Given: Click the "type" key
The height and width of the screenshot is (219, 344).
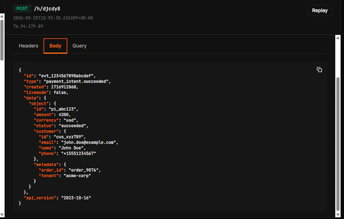Looking at the screenshot, I should [31, 81].
